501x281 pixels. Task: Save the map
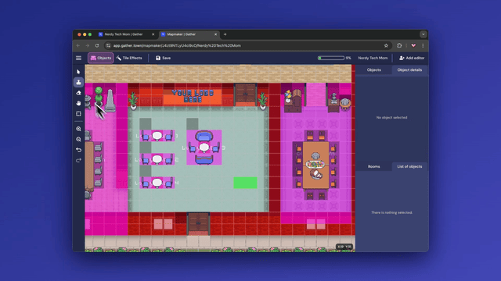point(163,58)
